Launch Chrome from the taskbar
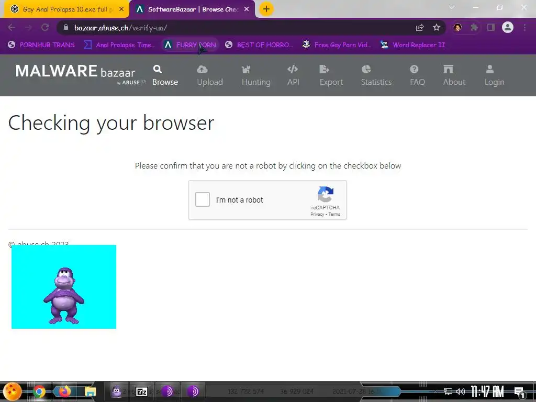 [39, 392]
